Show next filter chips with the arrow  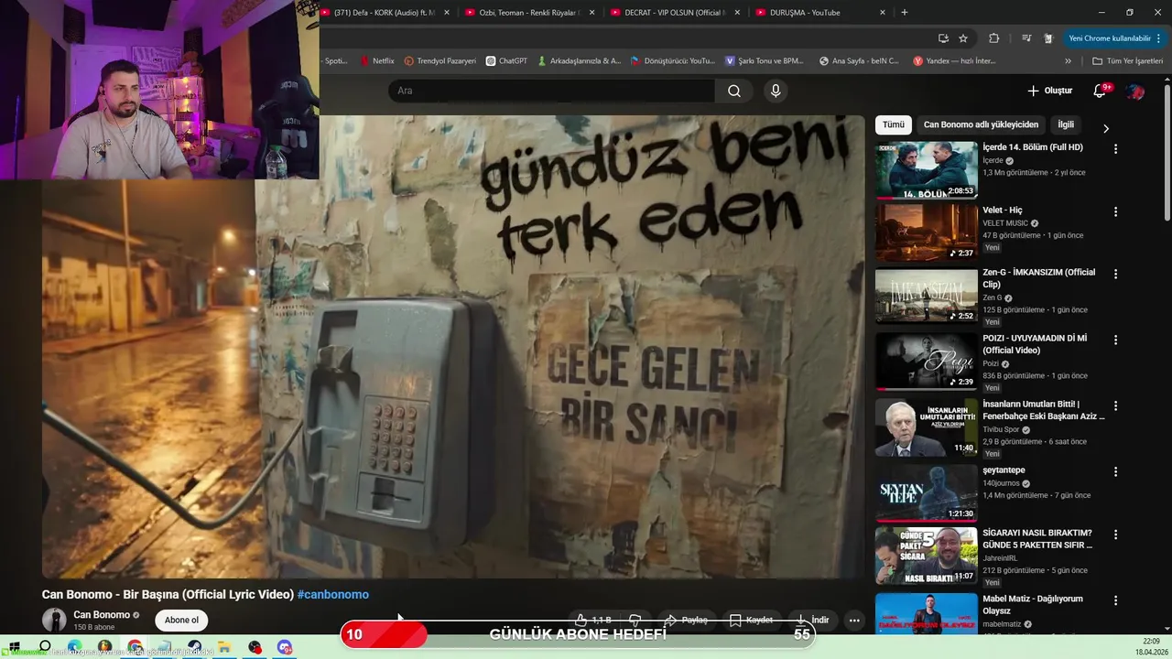click(x=1105, y=128)
